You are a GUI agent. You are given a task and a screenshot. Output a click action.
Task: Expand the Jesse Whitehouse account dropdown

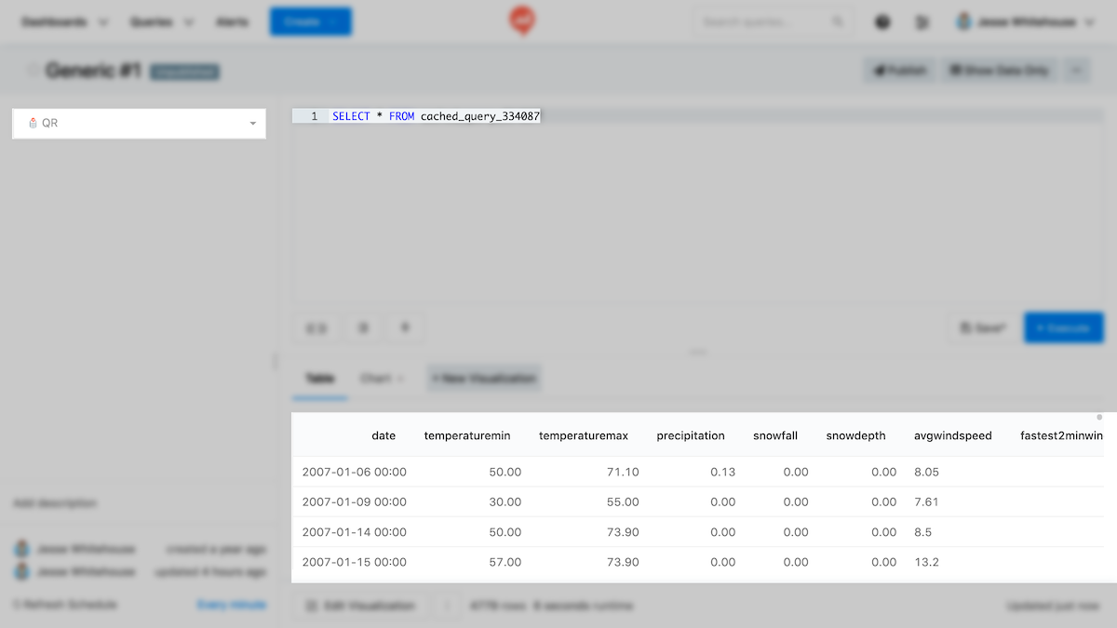(x=1025, y=20)
